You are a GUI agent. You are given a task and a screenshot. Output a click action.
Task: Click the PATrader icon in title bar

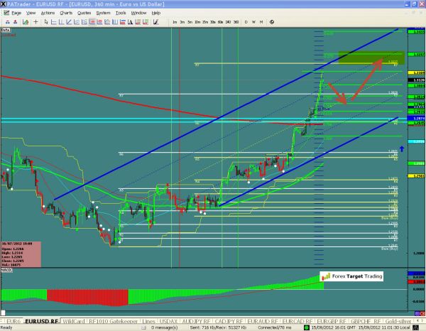click(5, 4)
